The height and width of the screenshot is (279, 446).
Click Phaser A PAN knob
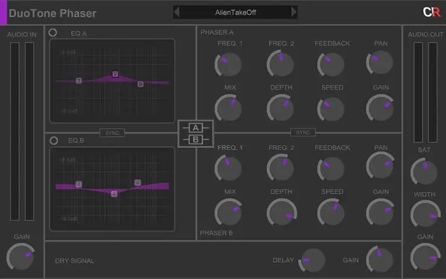pyautogui.click(x=380, y=63)
